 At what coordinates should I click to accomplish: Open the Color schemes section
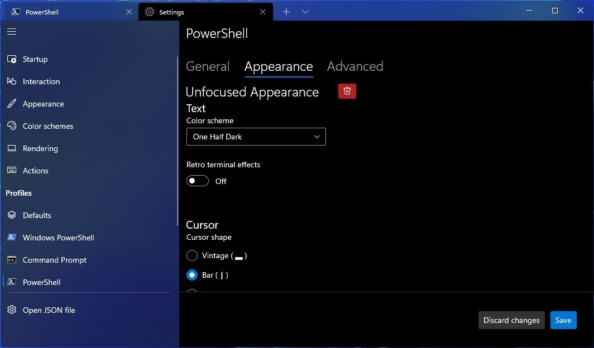pyautogui.click(x=47, y=126)
